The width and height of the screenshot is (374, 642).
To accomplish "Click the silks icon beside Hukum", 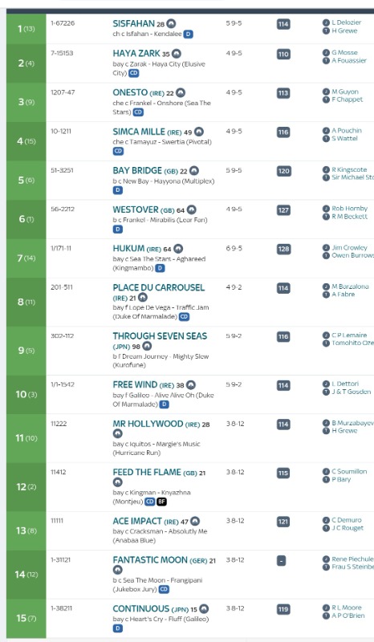I will click(x=178, y=249).
